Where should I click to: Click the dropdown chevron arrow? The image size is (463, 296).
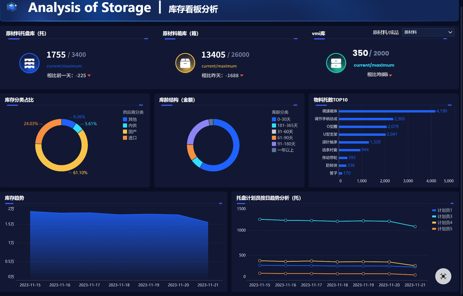coord(450,32)
